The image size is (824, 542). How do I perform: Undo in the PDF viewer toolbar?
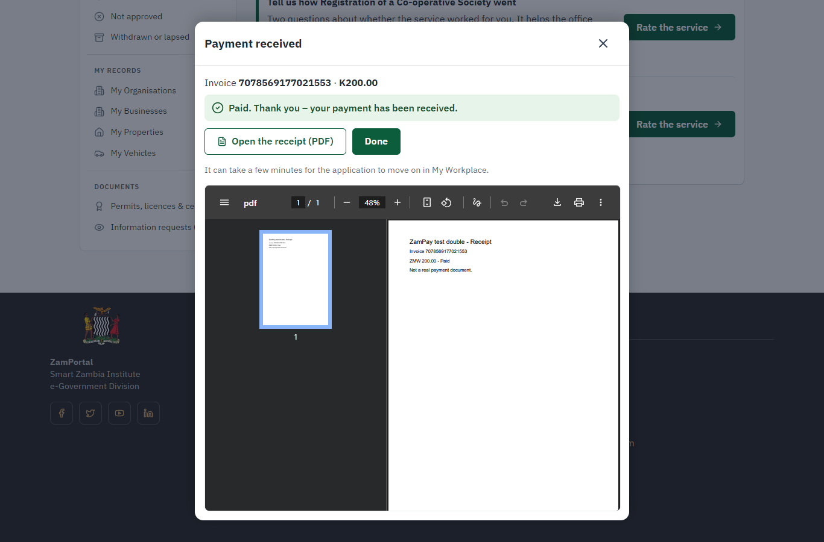tap(504, 202)
